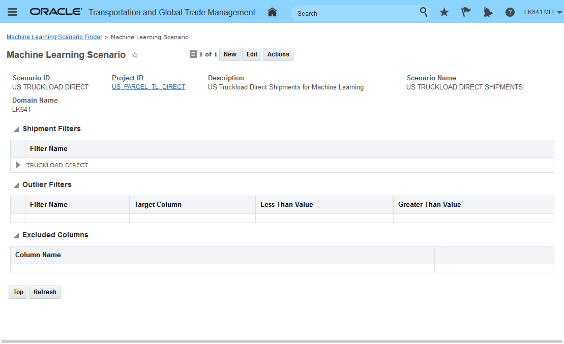Viewport: 564px width, 344px height.
Task: Click the Top button
Action: pos(18,292)
